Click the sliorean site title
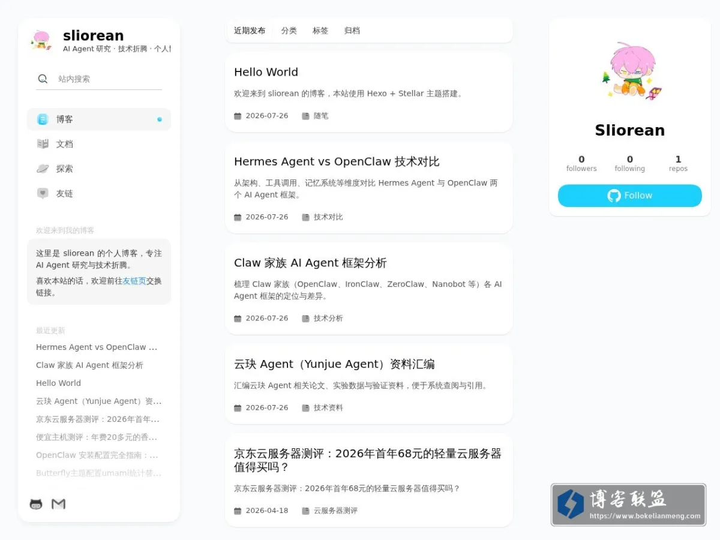720x540 pixels. tap(93, 35)
